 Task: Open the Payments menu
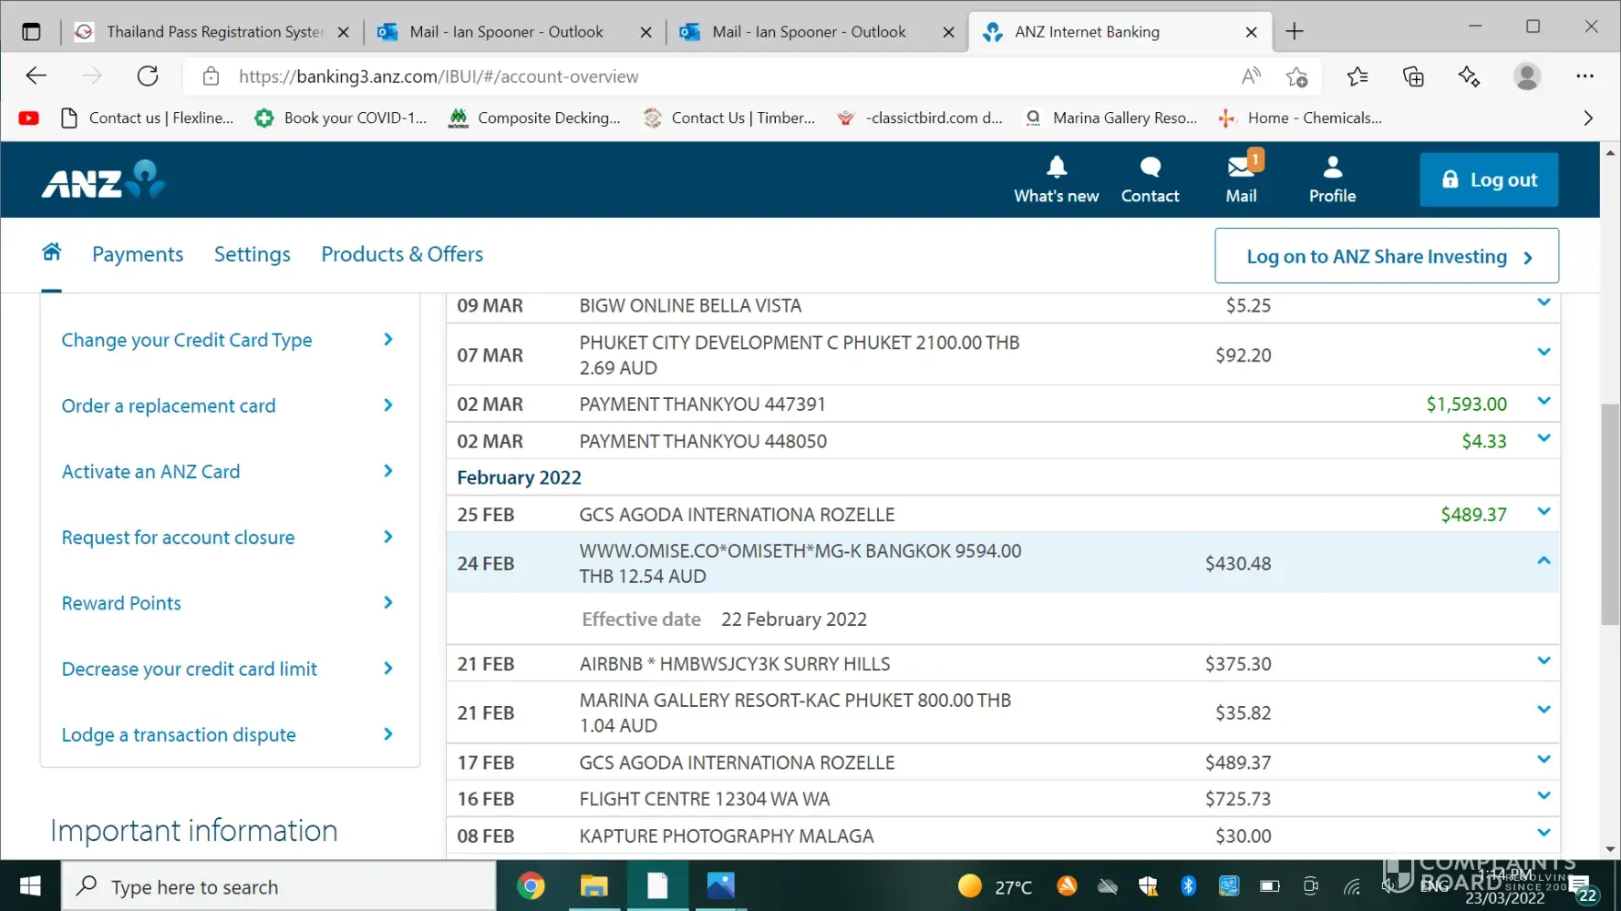tap(138, 254)
